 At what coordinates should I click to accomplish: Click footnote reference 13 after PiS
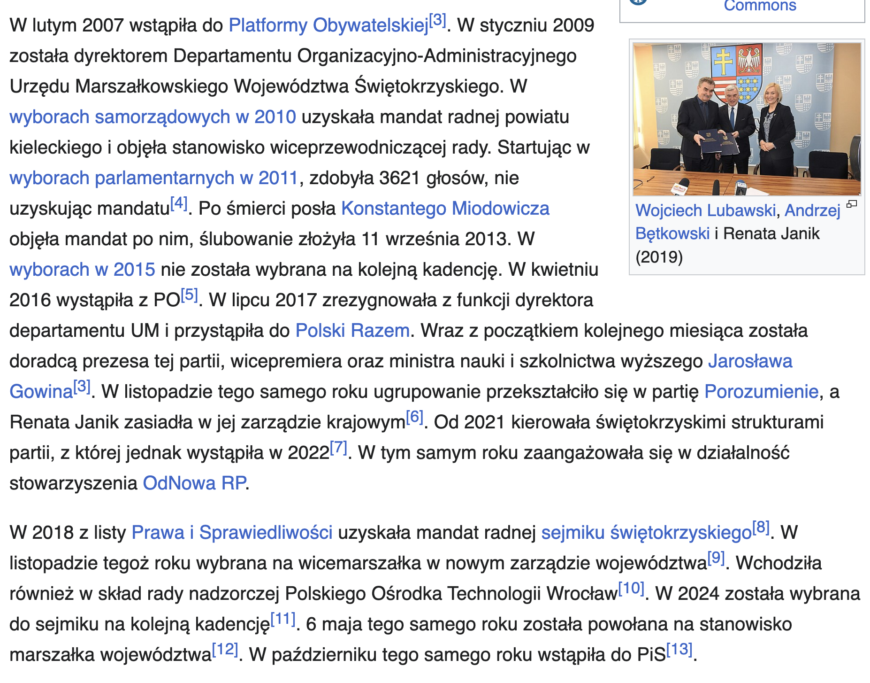pyautogui.click(x=679, y=649)
